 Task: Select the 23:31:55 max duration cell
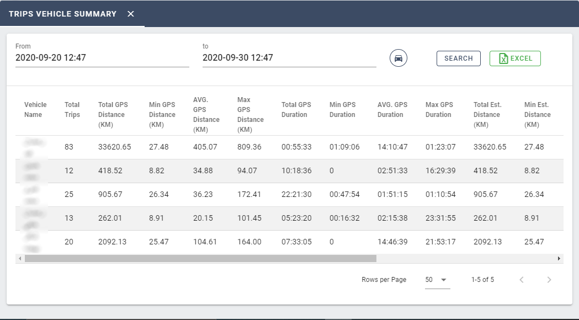(440, 218)
